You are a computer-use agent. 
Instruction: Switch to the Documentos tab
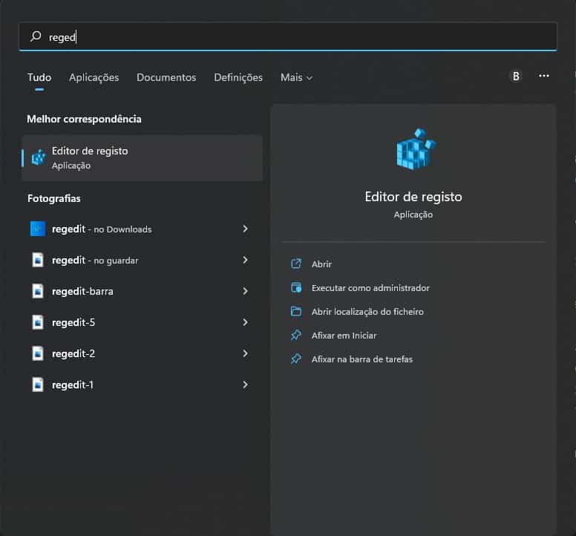click(x=166, y=77)
